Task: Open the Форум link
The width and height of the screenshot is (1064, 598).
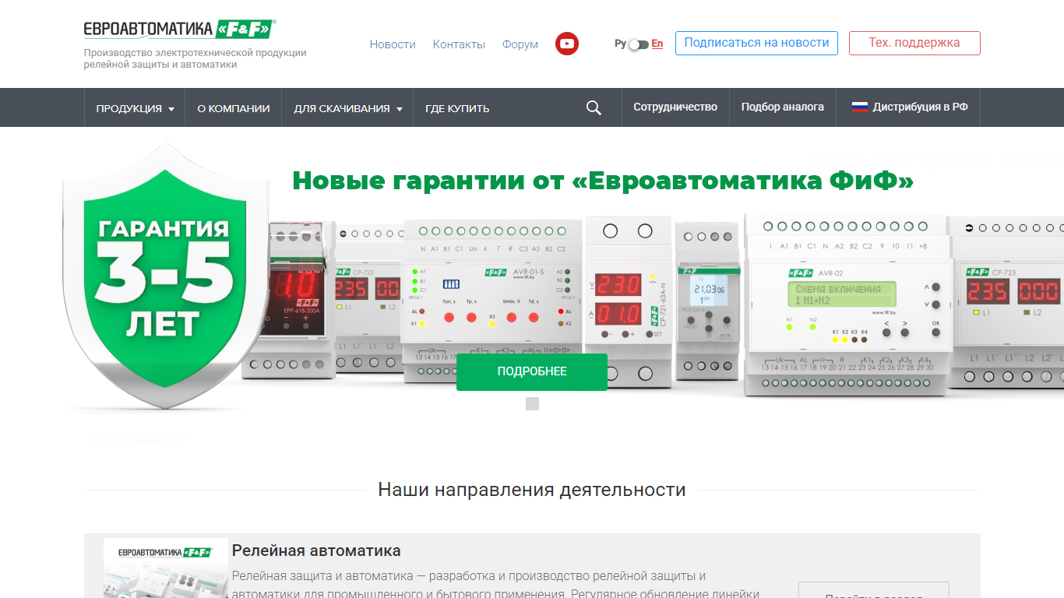Action: pos(520,44)
